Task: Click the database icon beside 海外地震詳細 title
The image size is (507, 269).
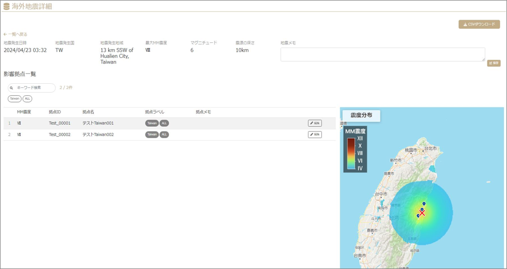Action: 6,6
